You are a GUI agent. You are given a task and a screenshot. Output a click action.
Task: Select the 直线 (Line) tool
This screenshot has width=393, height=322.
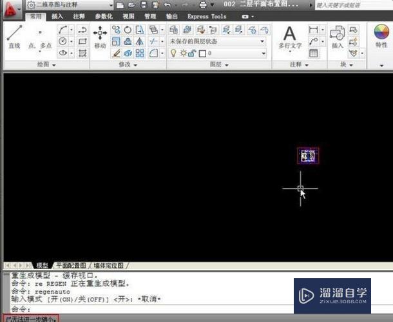point(14,37)
